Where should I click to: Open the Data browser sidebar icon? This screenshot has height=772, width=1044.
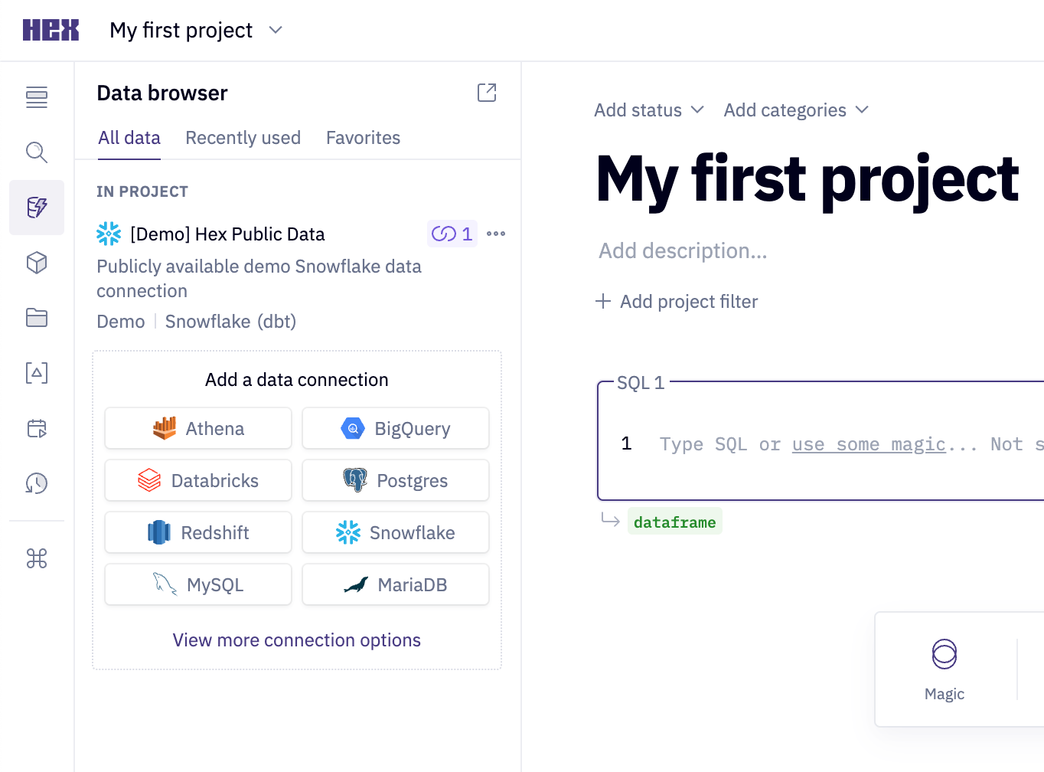37,208
